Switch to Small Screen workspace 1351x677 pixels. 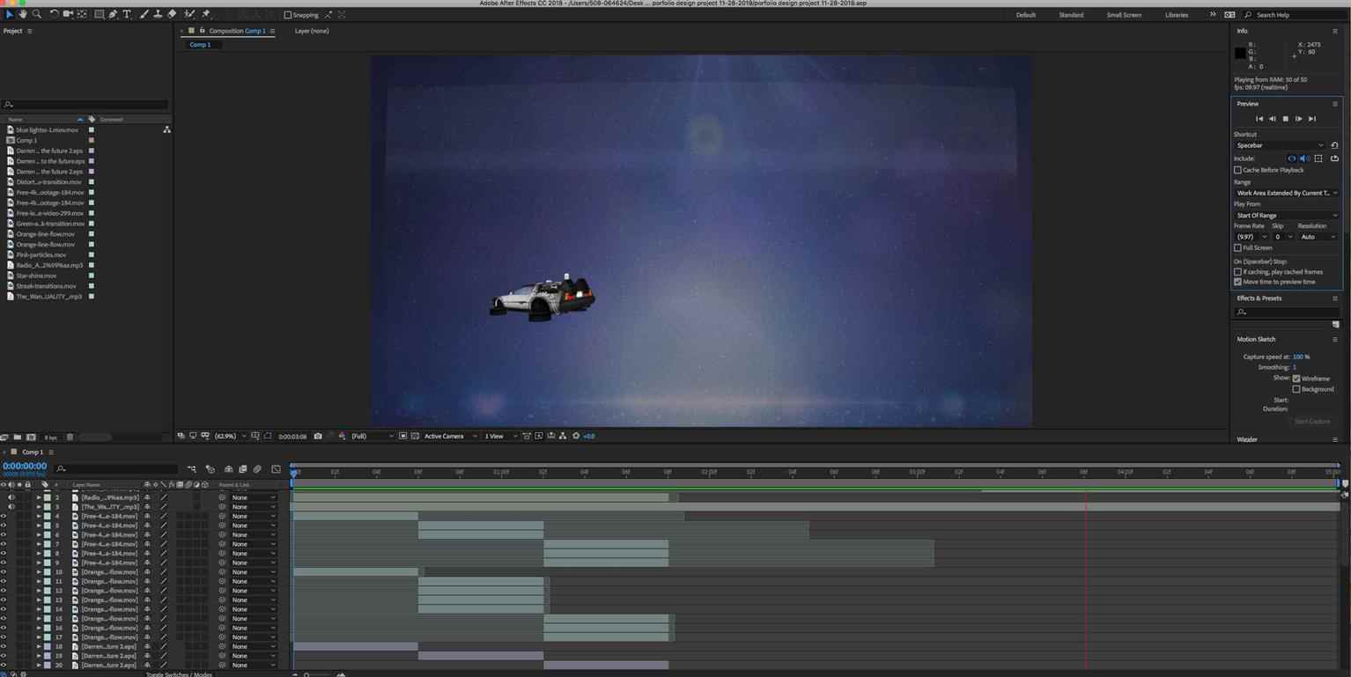click(x=1124, y=15)
